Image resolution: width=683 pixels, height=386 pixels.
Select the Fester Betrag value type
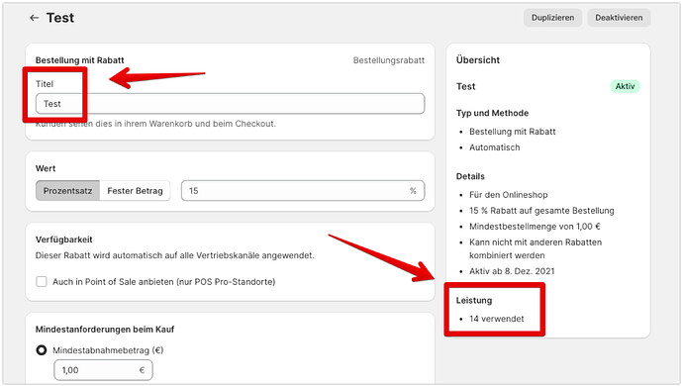click(135, 191)
